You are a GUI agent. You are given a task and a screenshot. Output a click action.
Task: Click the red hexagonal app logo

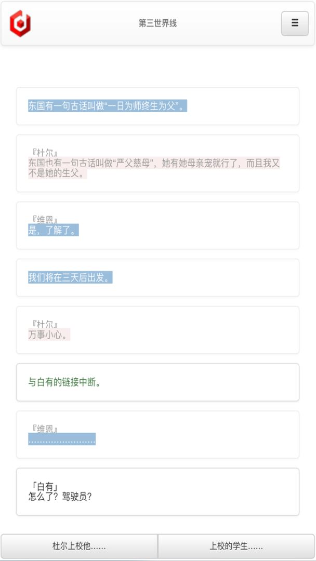point(21,23)
